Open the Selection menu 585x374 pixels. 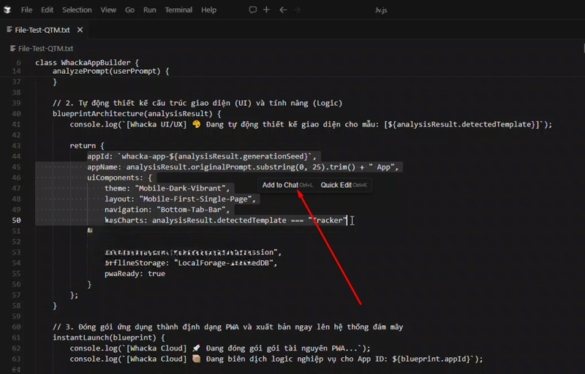77,10
